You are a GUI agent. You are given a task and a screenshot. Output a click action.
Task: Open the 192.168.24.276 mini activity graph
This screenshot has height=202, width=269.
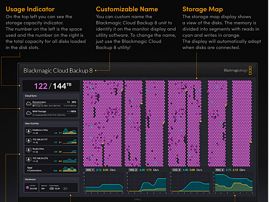70,160
